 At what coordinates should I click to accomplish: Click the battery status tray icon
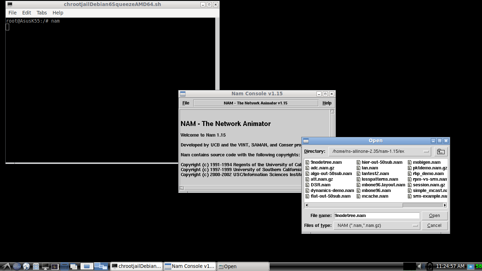[x=430, y=266]
